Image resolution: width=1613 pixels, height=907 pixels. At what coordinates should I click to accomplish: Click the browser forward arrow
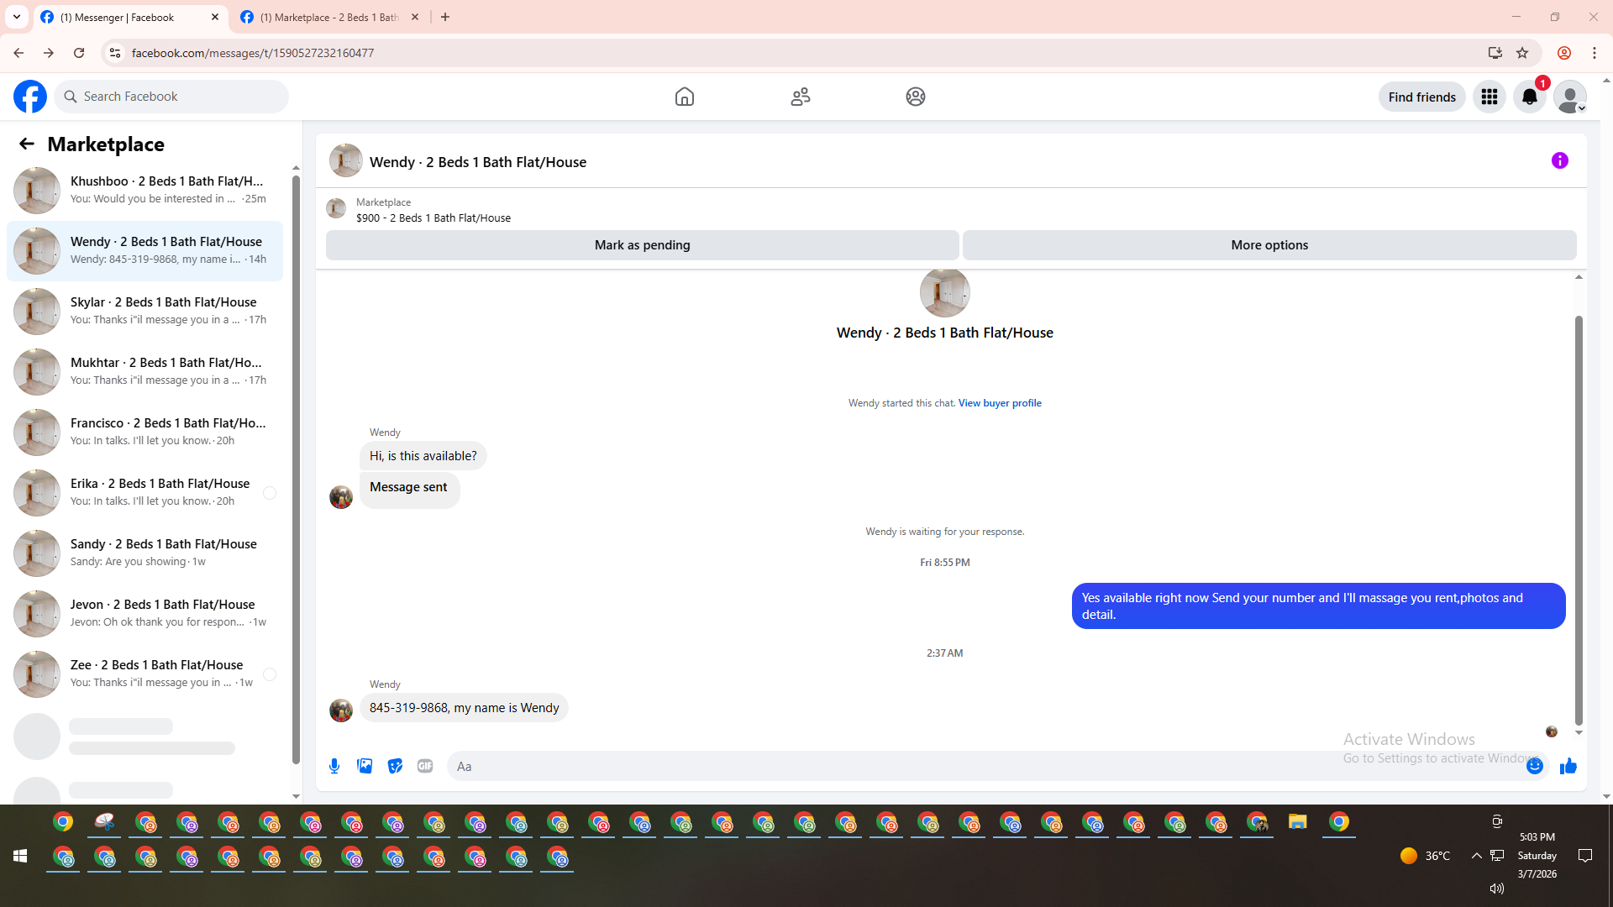pos(49,53)
